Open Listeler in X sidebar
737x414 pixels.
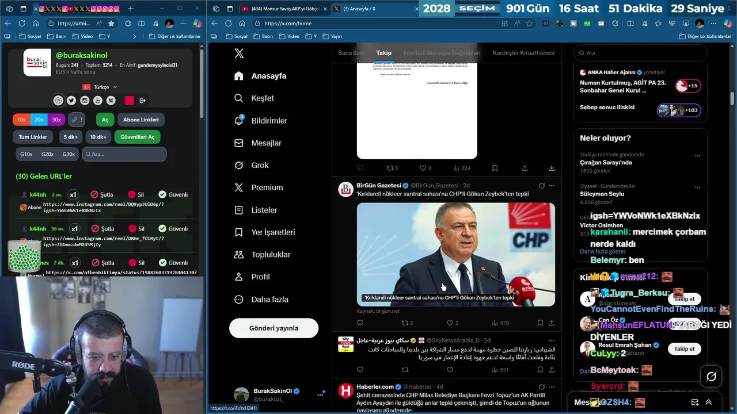(x=256, y=210)
